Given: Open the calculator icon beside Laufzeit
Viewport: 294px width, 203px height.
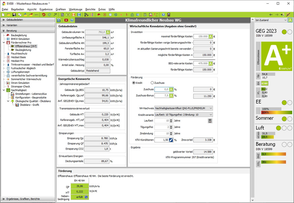Looking at the screenshot, I should point(210,121).
